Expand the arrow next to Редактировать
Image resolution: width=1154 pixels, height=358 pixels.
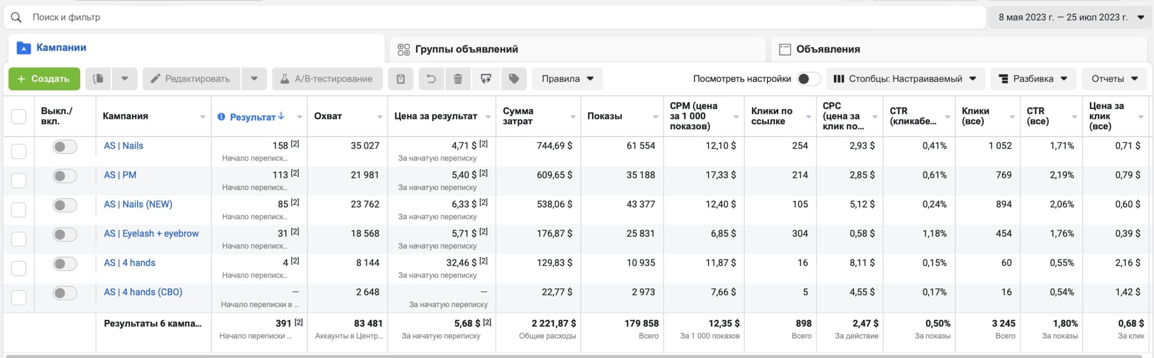point(254,79)
